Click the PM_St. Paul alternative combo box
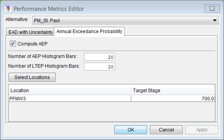This screenshot has height=140, width=224. [125, 20]
